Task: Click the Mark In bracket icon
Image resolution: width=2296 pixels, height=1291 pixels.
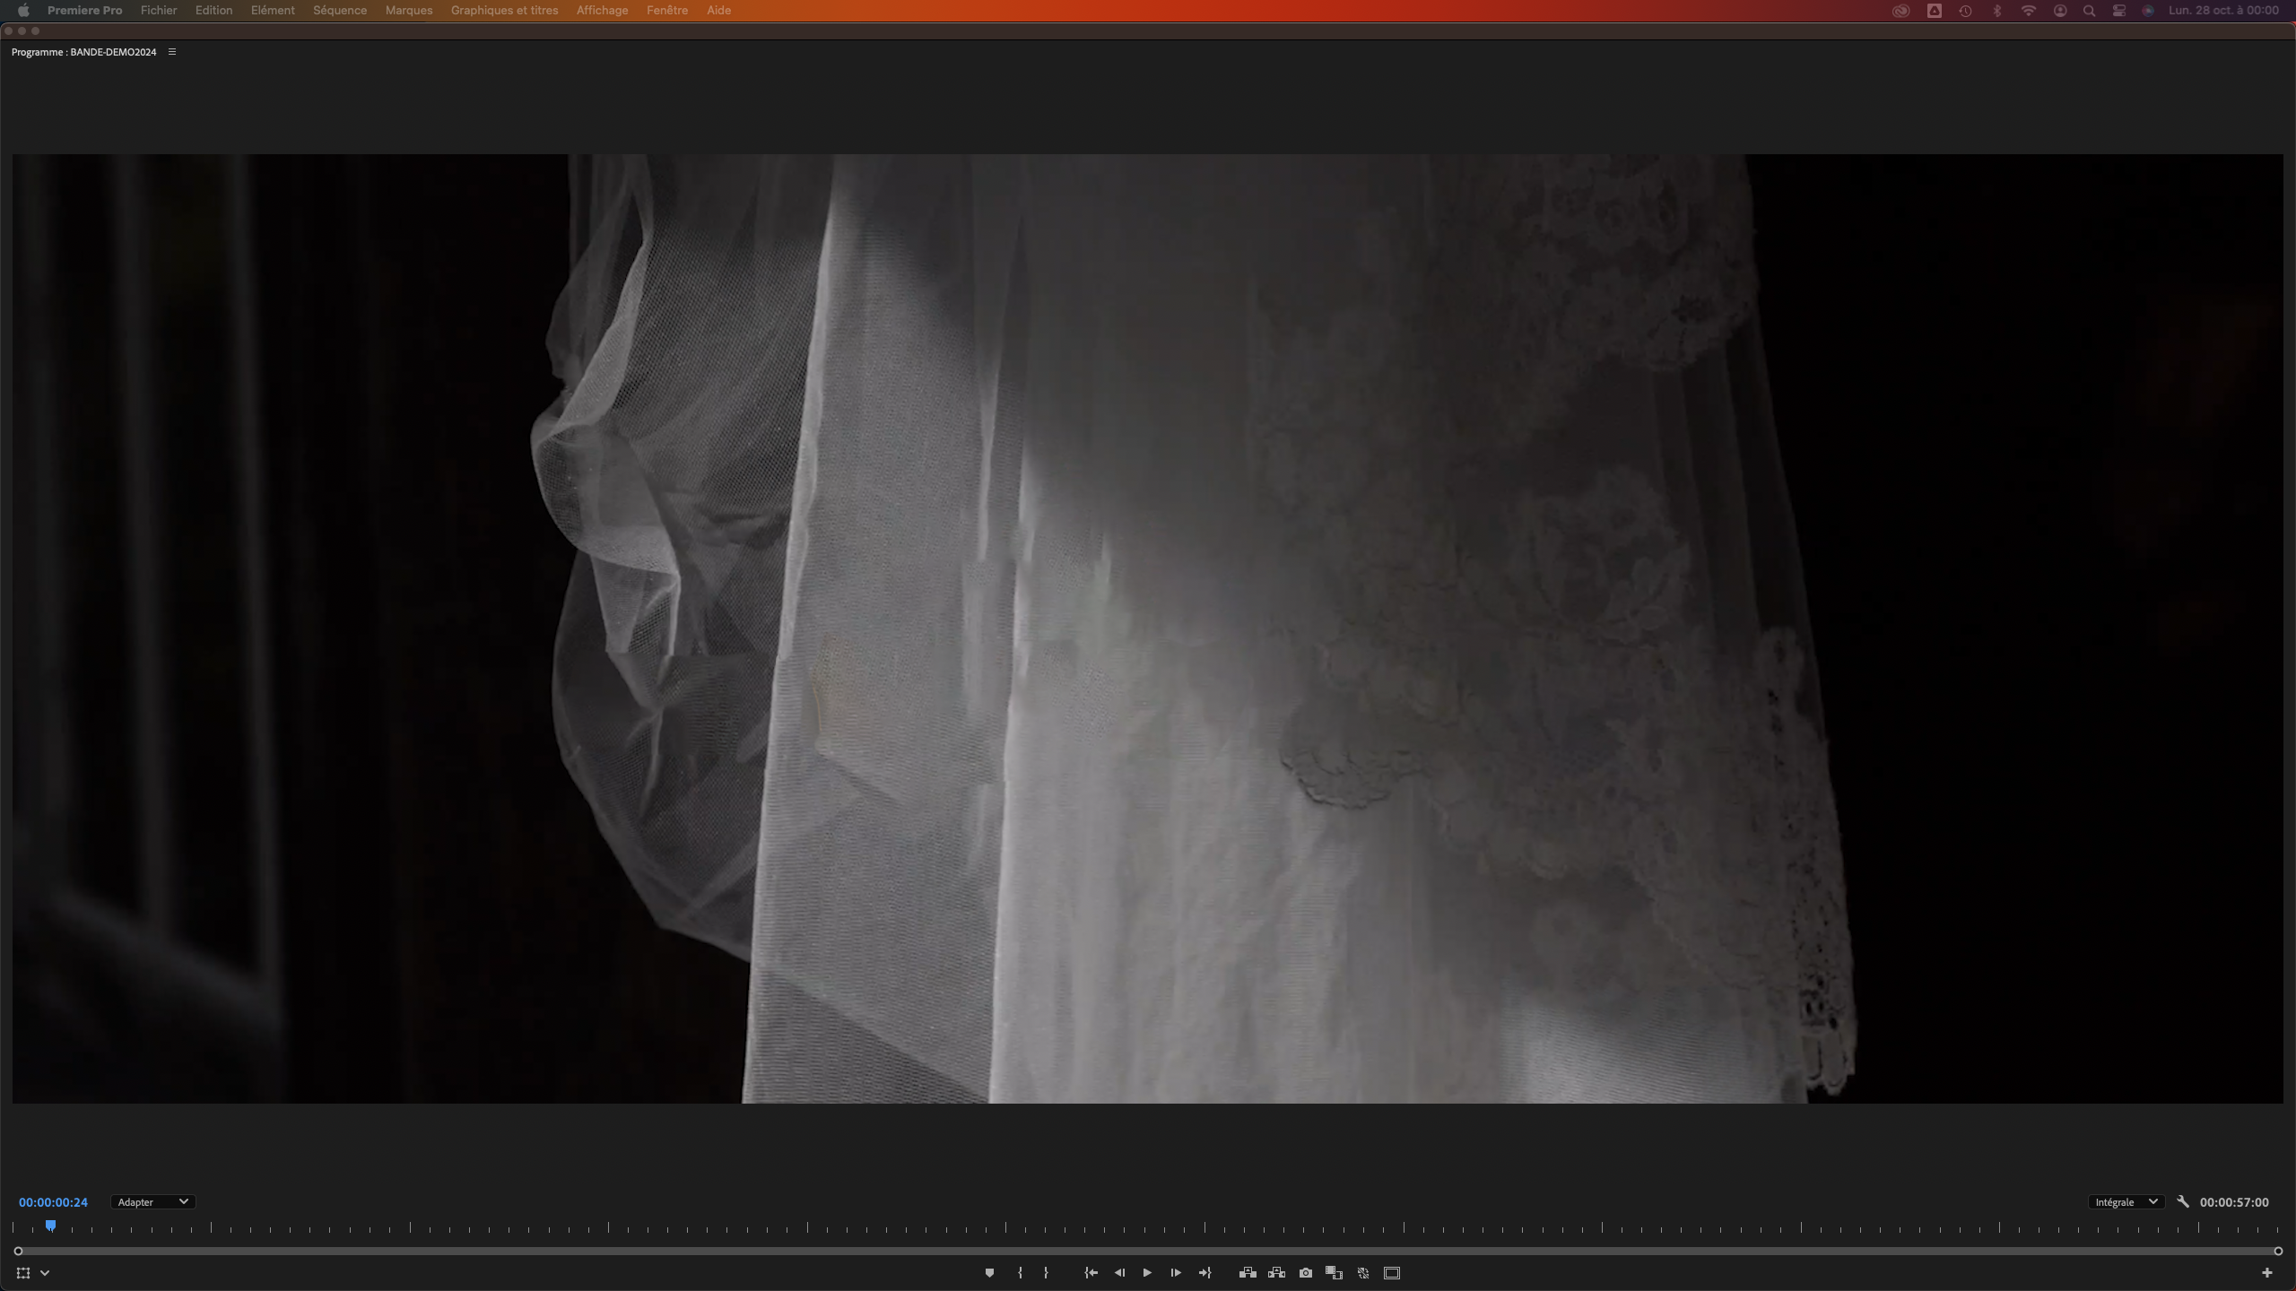Action: 1020,1273
